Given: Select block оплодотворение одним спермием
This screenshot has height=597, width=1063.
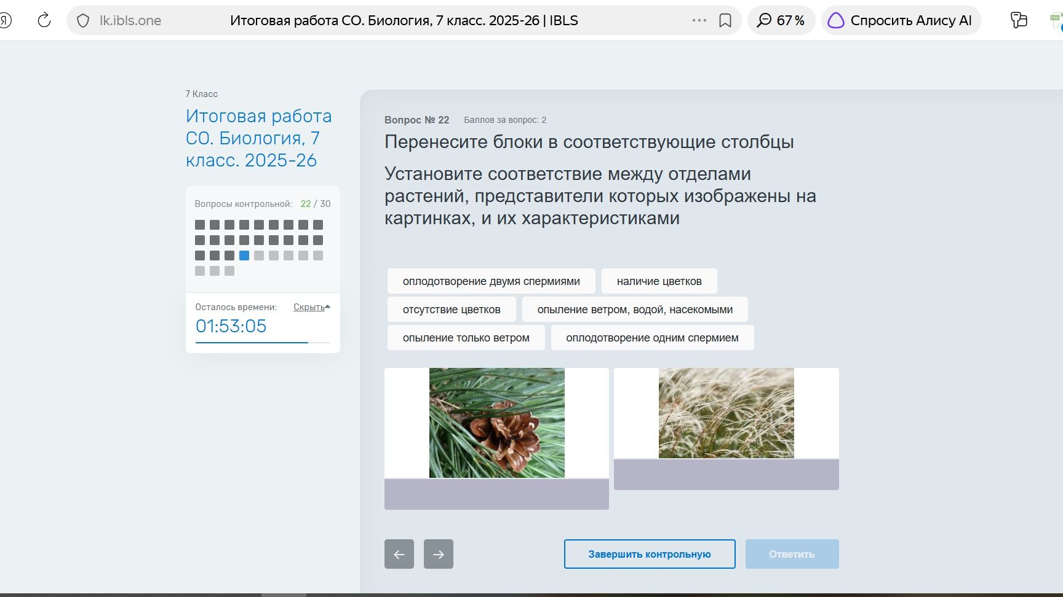Looking at the screenshot, I should pyautogui.click(x=653, y=338).
